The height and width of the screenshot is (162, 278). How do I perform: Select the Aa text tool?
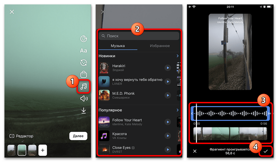[x=83, y=50]
